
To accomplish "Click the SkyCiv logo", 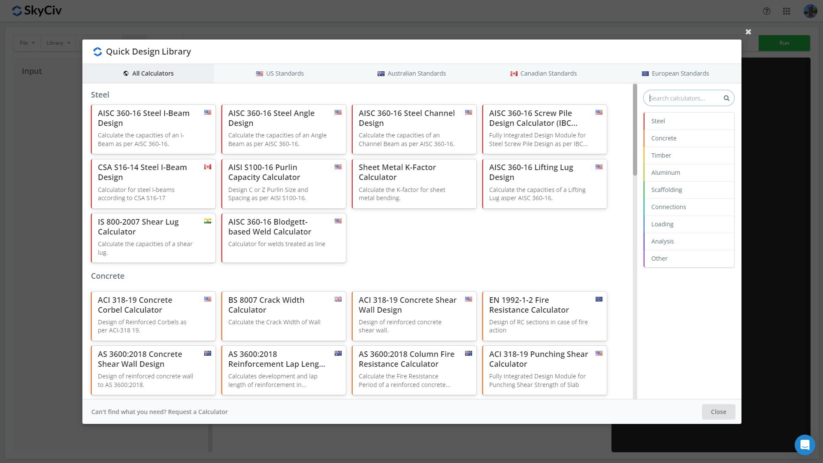I will [37, 11].
